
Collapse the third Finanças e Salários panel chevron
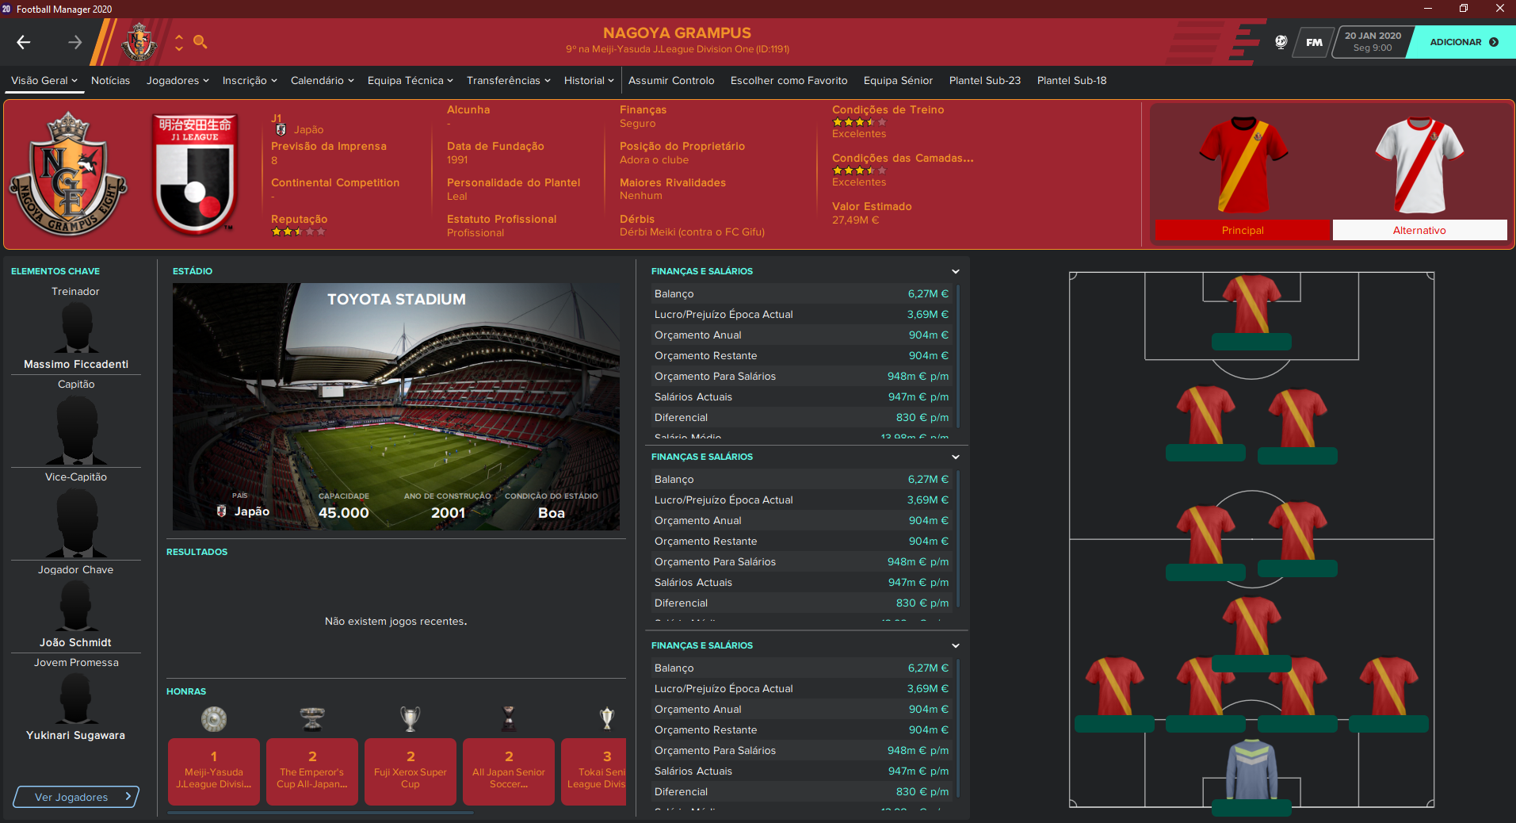956,645
